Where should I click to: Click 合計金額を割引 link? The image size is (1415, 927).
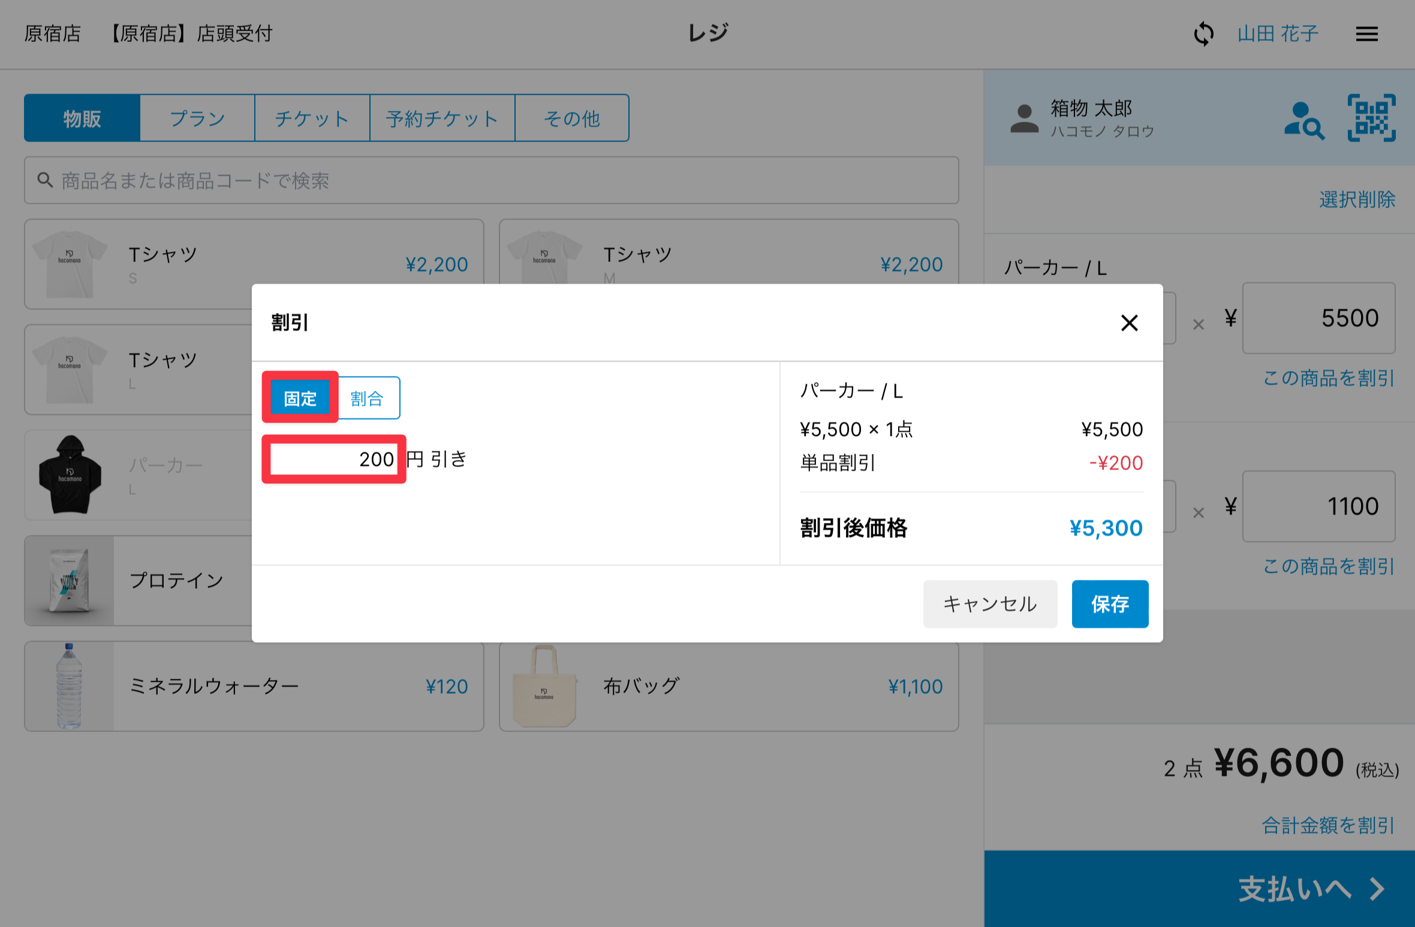(1327, 826)
